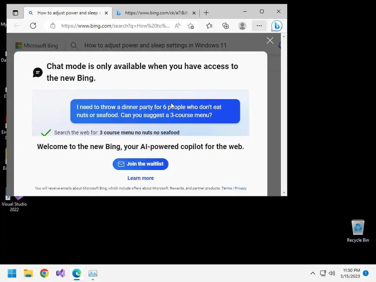
Task: View site information lock icon
Action: (x=53, y=26)
